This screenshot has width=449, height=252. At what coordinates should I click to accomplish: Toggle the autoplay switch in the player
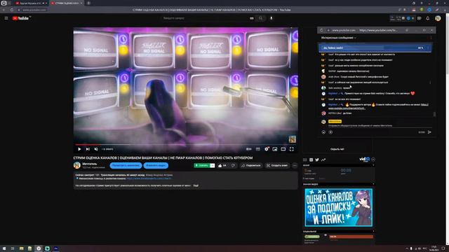249,149
